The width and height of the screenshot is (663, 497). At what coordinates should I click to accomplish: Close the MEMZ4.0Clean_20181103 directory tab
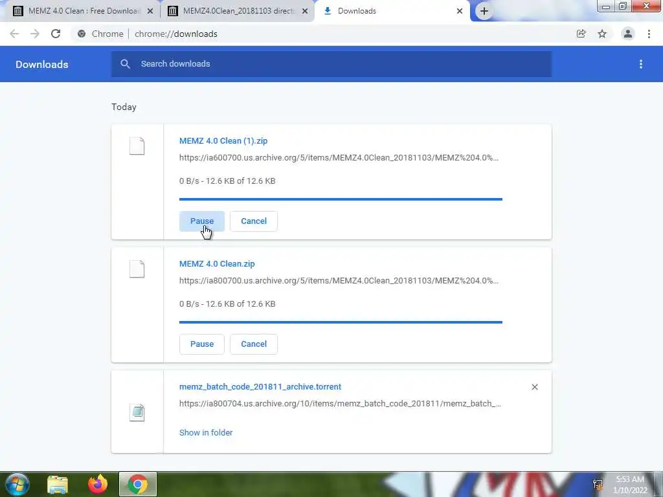click(x=305, y=11)
